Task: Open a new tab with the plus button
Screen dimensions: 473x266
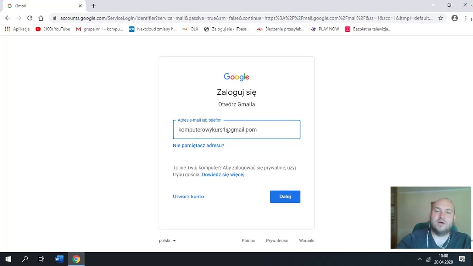Action: coord(93,6)
